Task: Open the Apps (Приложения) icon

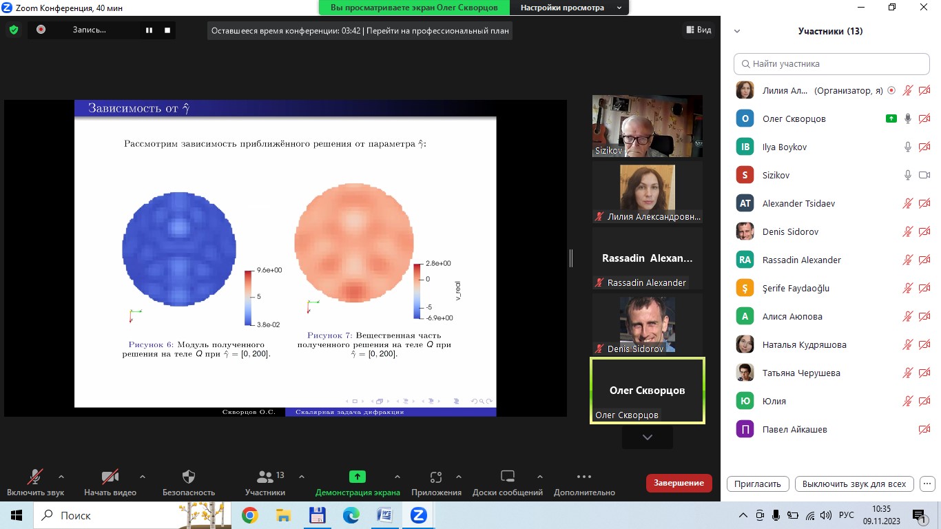Action: coord(436,477)
